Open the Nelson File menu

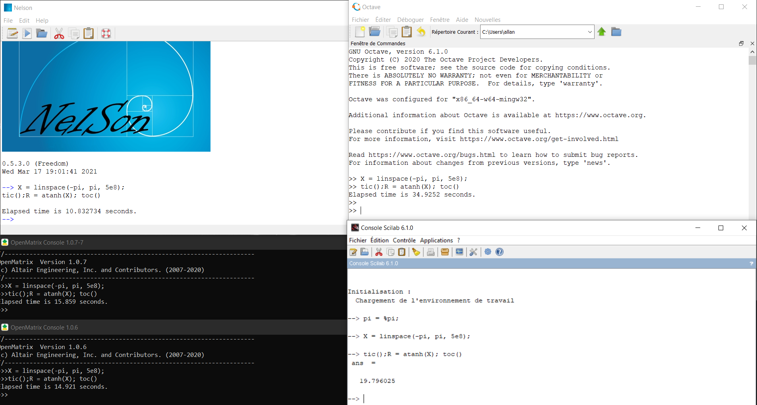coord(8,21)
